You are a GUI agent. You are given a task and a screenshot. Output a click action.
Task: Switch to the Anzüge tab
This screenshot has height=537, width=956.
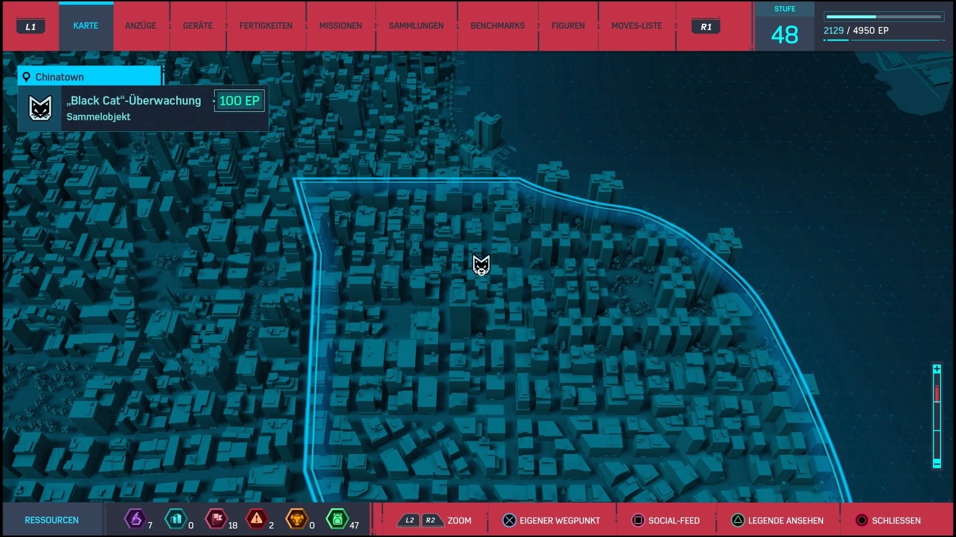pyautogui.click(x=140, y=26)
